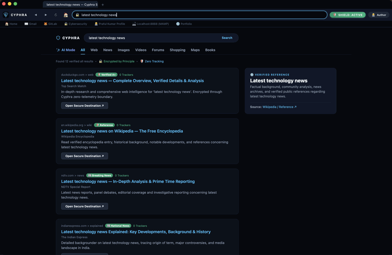Screen dimensions: 392x255
Task: Open the Wikipedia Free Encyclopedia result title
Action: click(122, 131)
